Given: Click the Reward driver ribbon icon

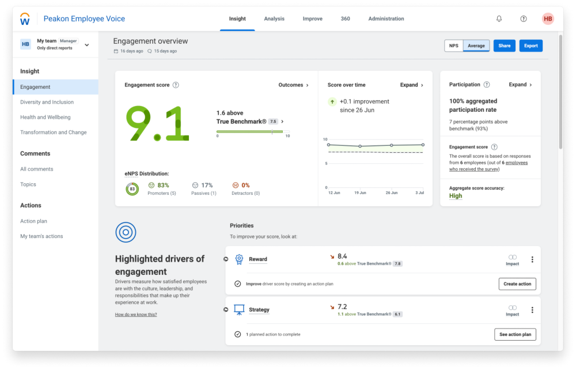Looking at the screenshot, I should tap(239, 259).
